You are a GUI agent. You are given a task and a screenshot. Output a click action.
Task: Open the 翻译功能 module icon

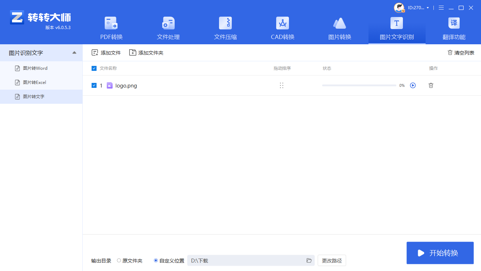(454, 23)
